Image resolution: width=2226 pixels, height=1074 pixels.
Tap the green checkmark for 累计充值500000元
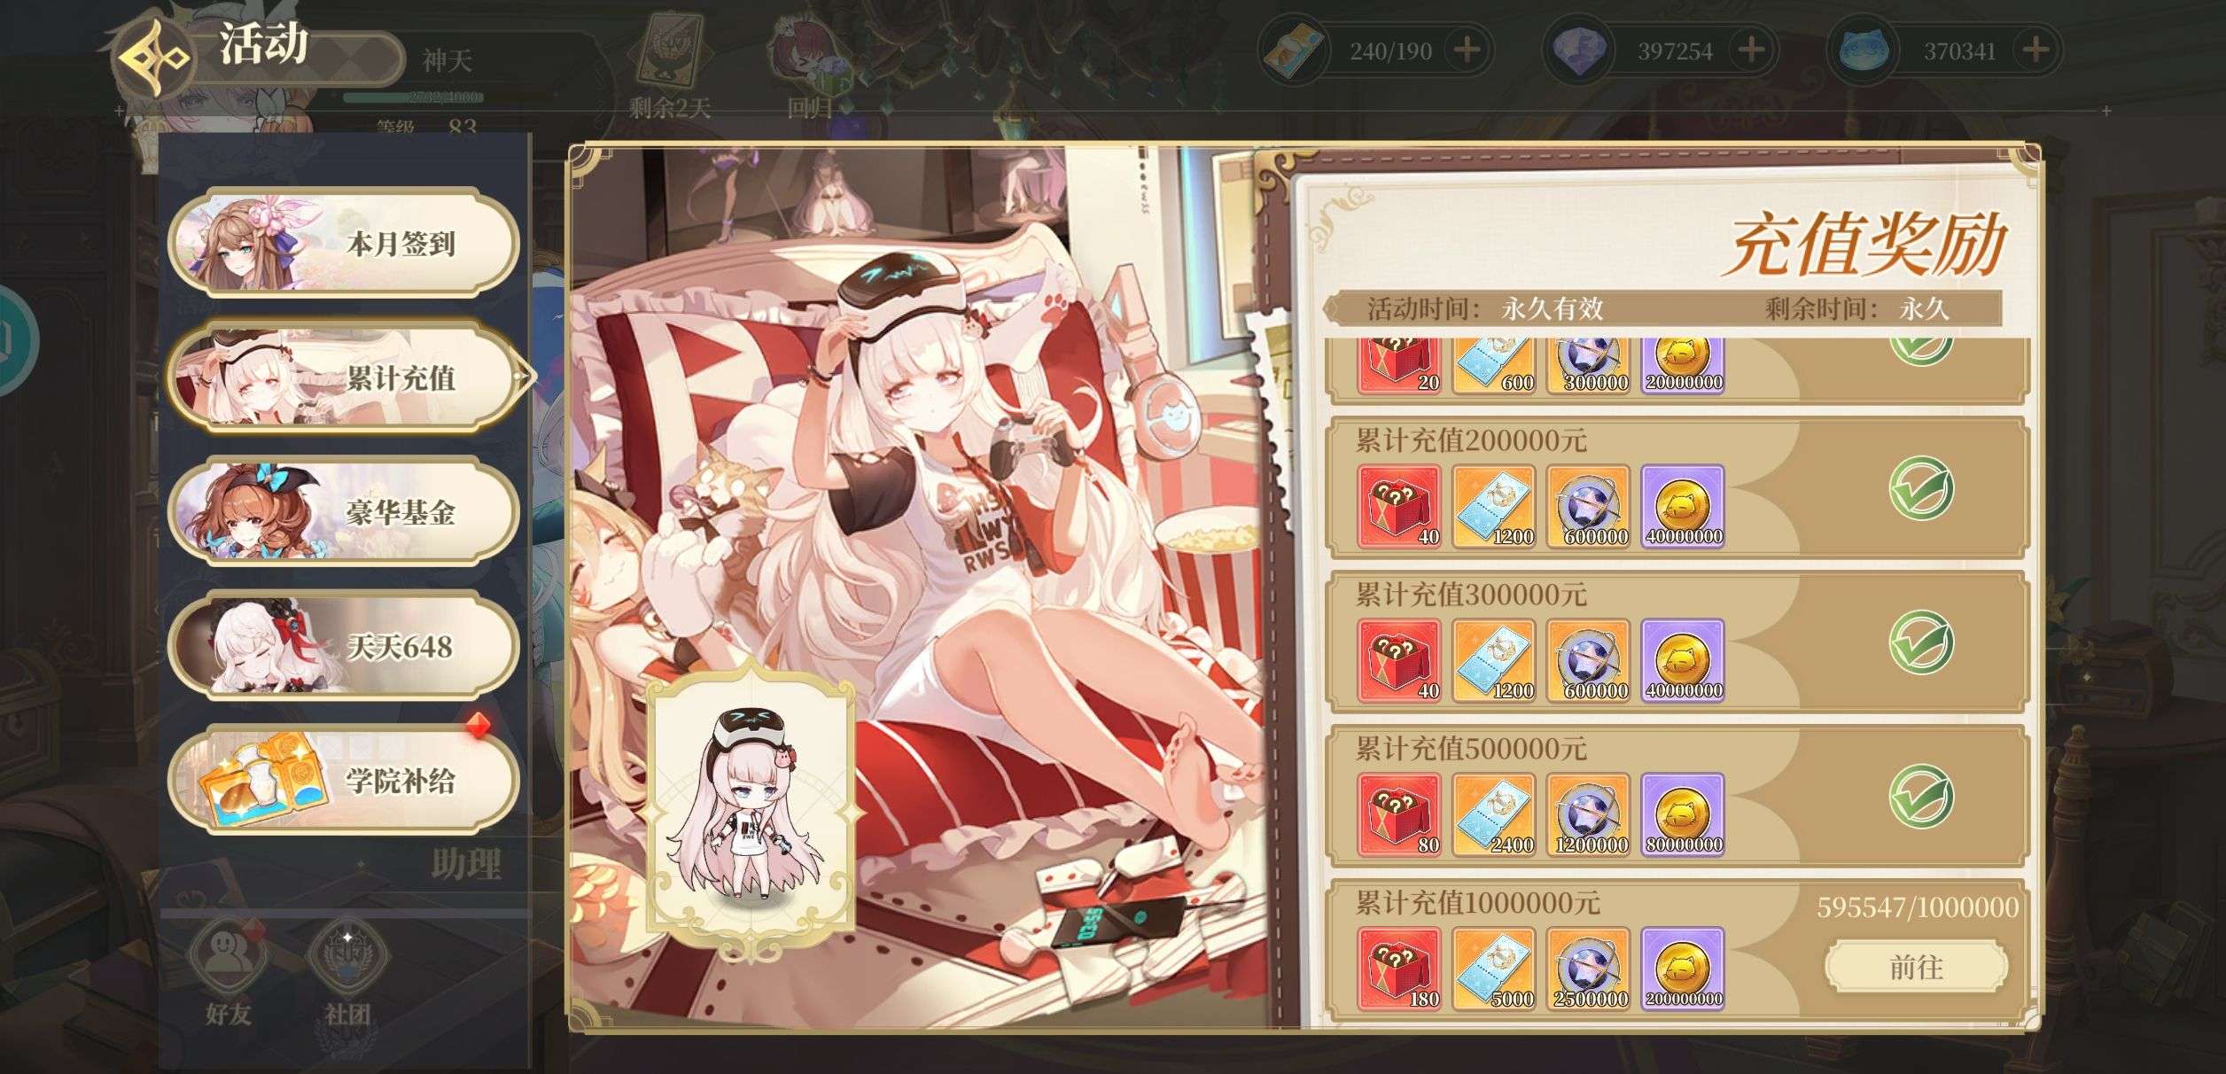1920,797
